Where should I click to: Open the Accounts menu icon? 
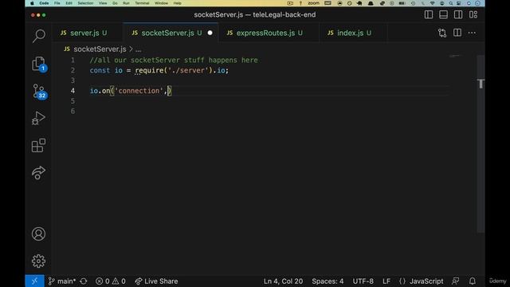point(38,234)
